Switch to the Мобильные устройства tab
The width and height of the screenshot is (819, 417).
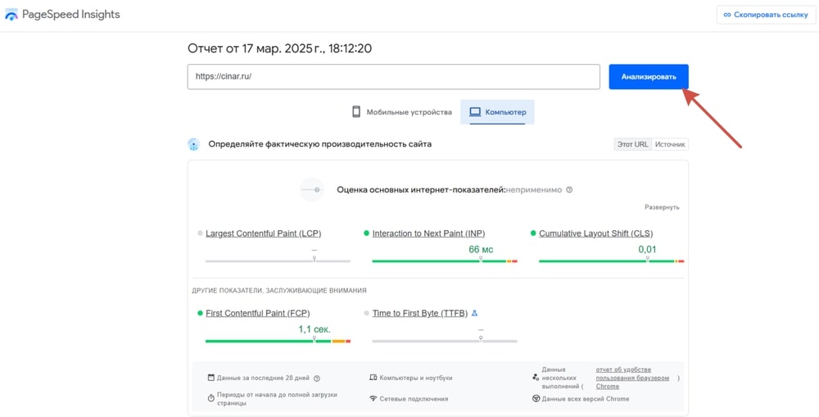401,111
